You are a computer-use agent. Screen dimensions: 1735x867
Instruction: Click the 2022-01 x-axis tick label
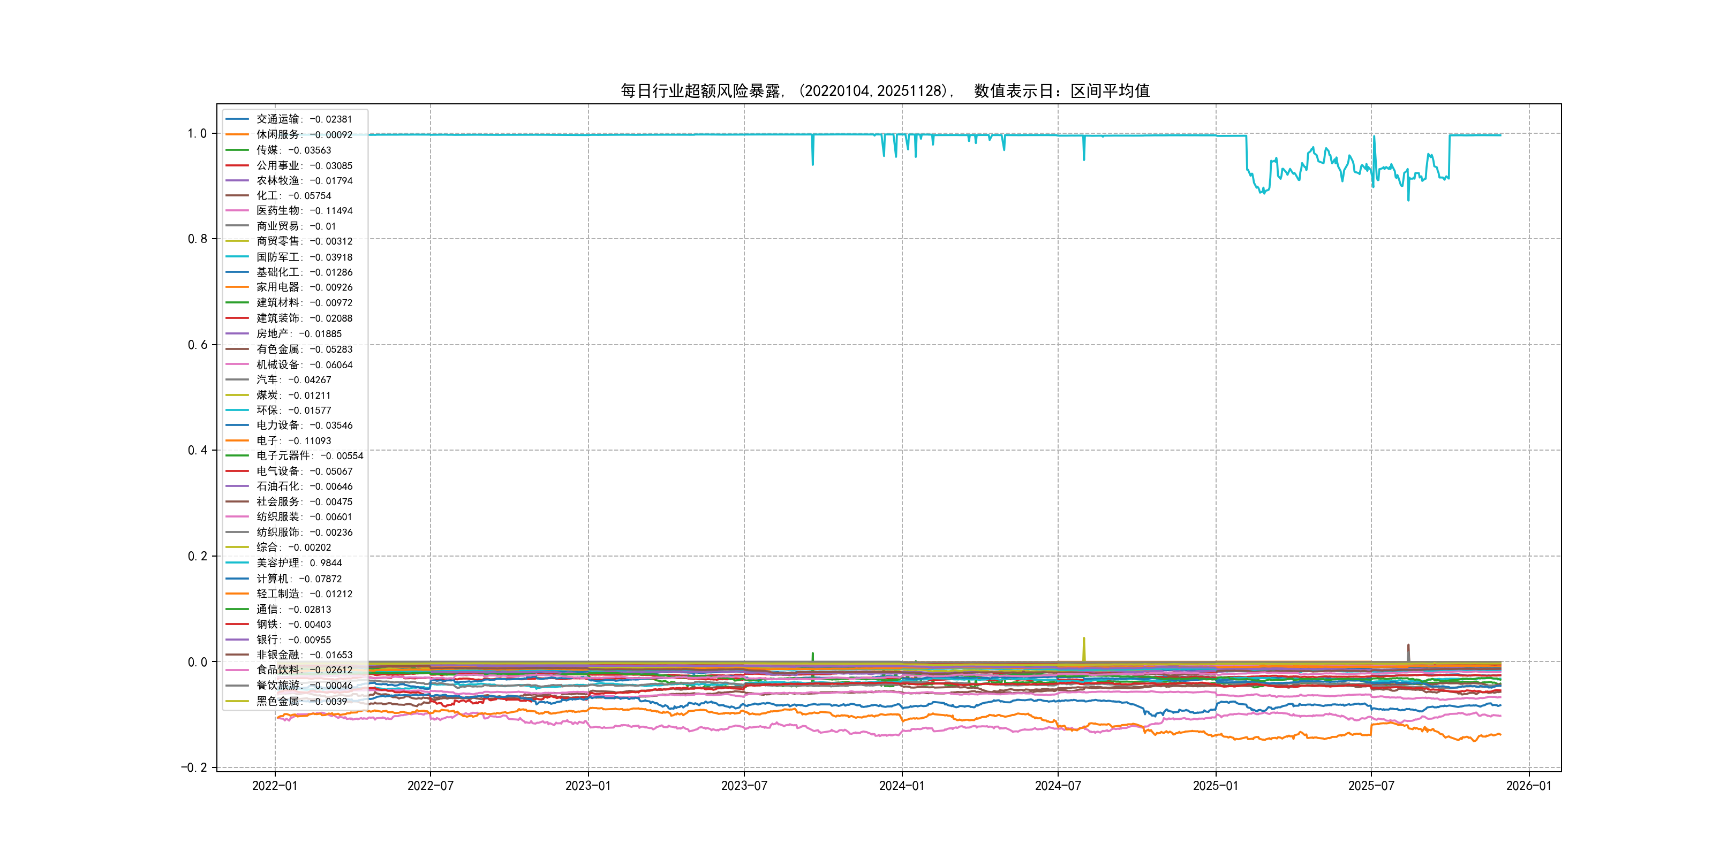[x=274, y=786]
